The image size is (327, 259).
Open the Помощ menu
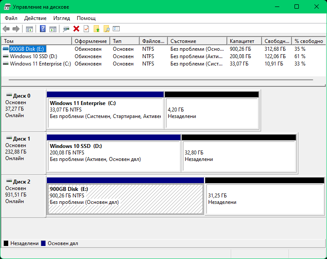point(86,18)
